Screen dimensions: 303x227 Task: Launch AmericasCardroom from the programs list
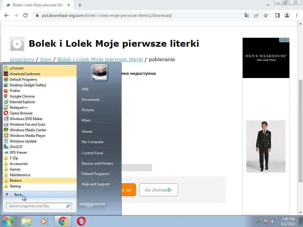click(40, 74)
